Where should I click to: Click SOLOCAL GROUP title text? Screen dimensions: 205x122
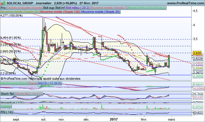(x=20, y=3)
